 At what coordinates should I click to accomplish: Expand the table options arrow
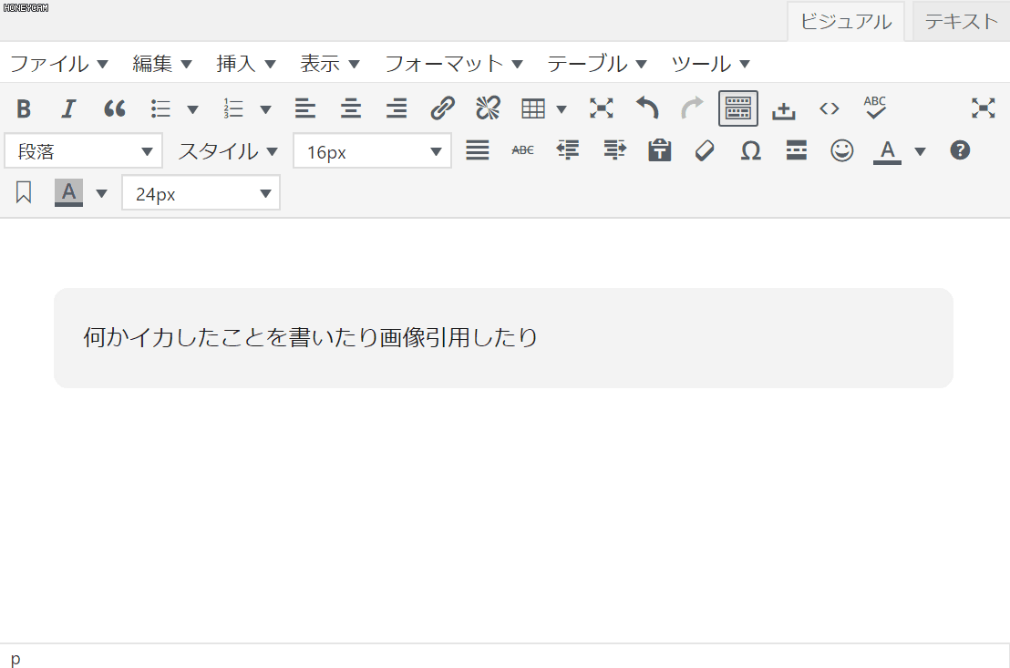pyautogui.click(x=562, y=109)
